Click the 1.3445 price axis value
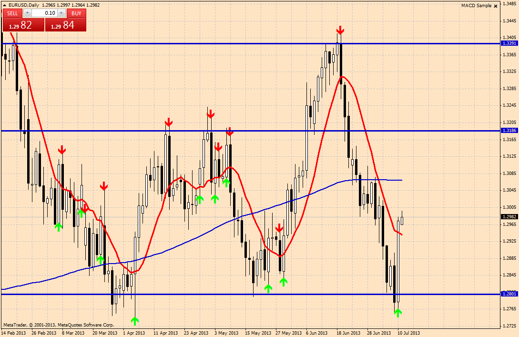Screen dimensions: 519x337 [x=510, y=20]
